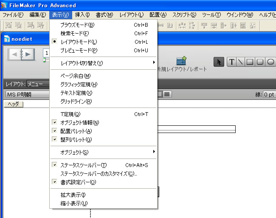Select the arrow pointer tool

[219, 62]
